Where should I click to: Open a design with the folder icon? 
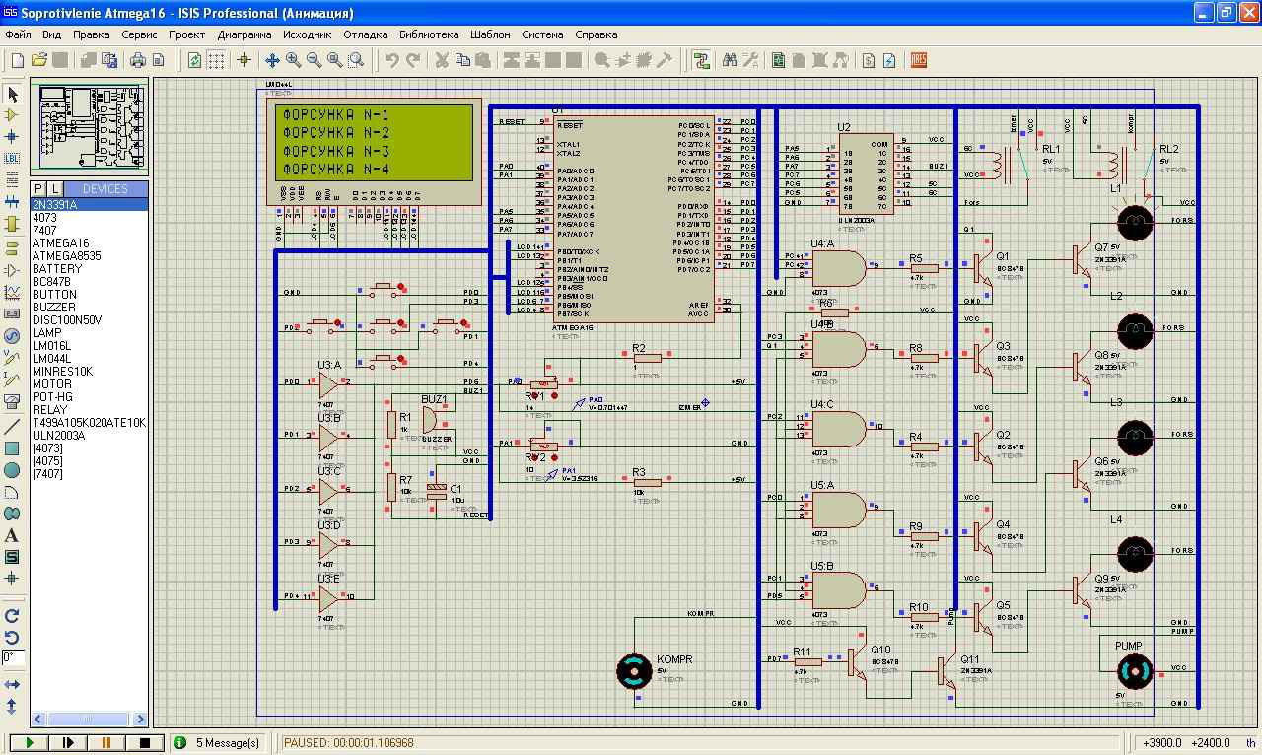[x=38, y=60]
